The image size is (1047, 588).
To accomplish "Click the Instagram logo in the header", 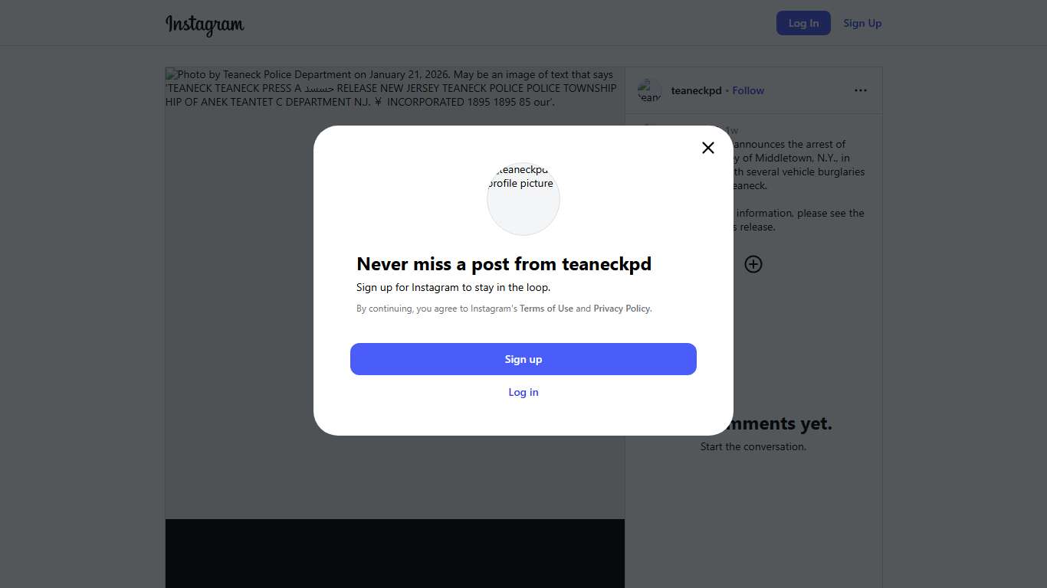I will point(205,24).
